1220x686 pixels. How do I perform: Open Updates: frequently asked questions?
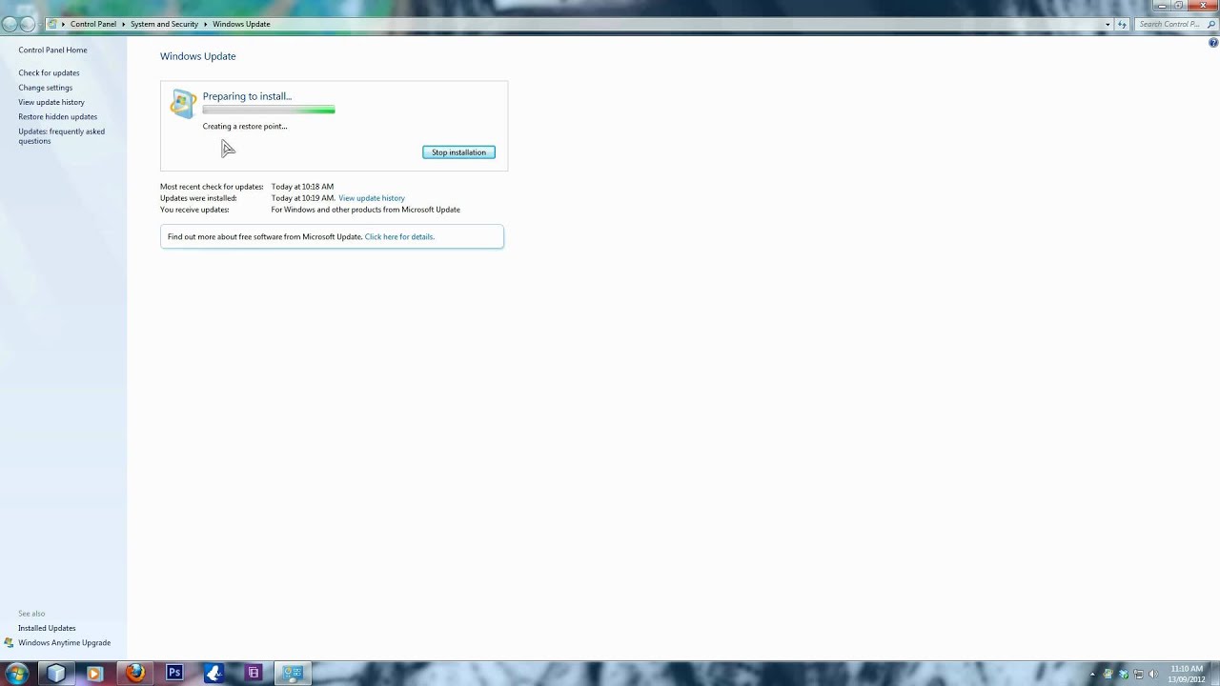[x=61, y=136]
